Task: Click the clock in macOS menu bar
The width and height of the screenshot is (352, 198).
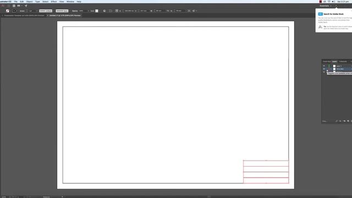Action: click(343, 2)
